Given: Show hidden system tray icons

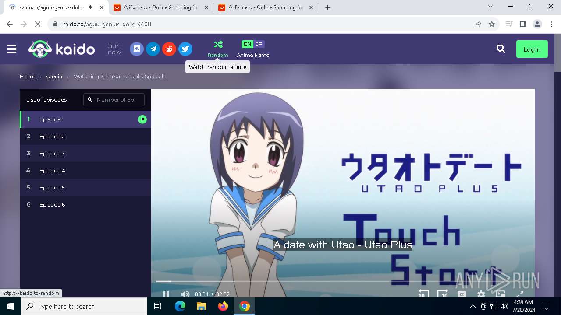Looking at the screenshot, I should coord(472,306).
